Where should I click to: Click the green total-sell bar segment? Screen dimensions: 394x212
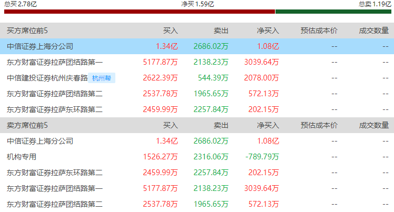pos(333,12)
